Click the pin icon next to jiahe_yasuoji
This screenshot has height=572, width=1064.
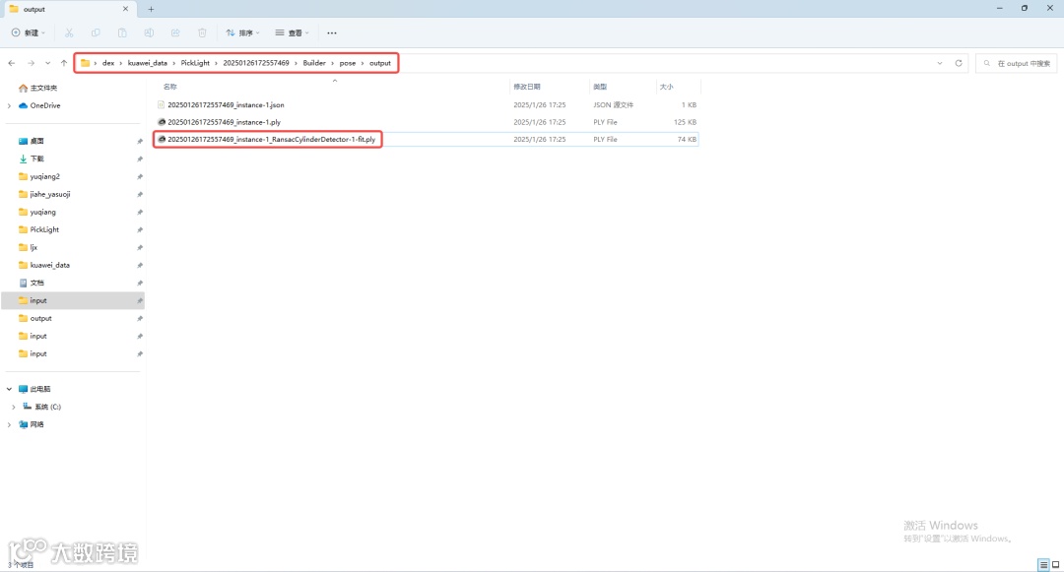click(140, 195)
